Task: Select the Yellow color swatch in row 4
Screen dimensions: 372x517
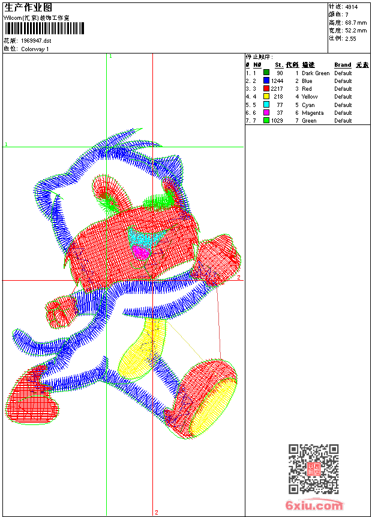Action: point(266,96)
